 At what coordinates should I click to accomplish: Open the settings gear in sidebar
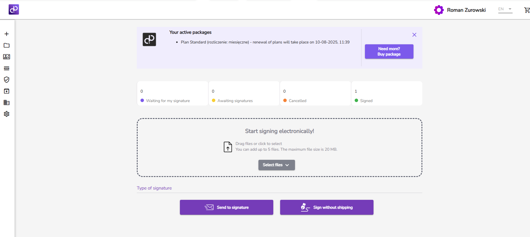click(x=7, y=114)
